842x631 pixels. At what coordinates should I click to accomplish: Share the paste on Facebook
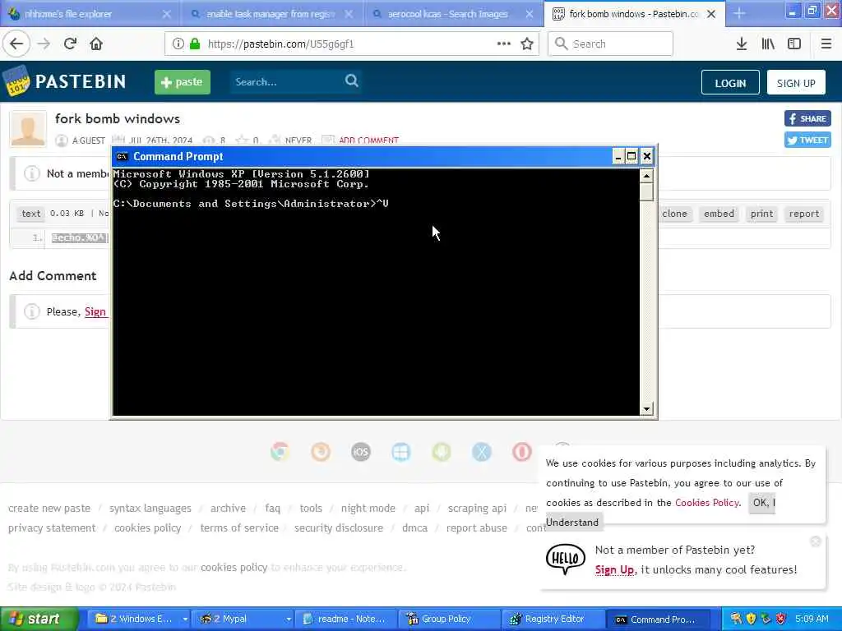(x=807, y=118)
